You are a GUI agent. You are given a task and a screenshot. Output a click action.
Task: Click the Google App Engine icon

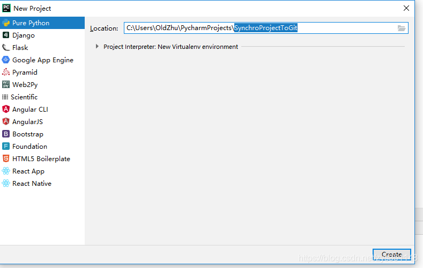pos(6,60)
